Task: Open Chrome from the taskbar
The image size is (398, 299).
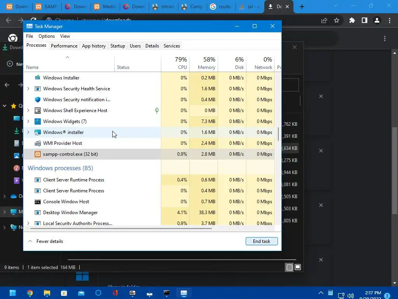Action: [x=30, y=293]
